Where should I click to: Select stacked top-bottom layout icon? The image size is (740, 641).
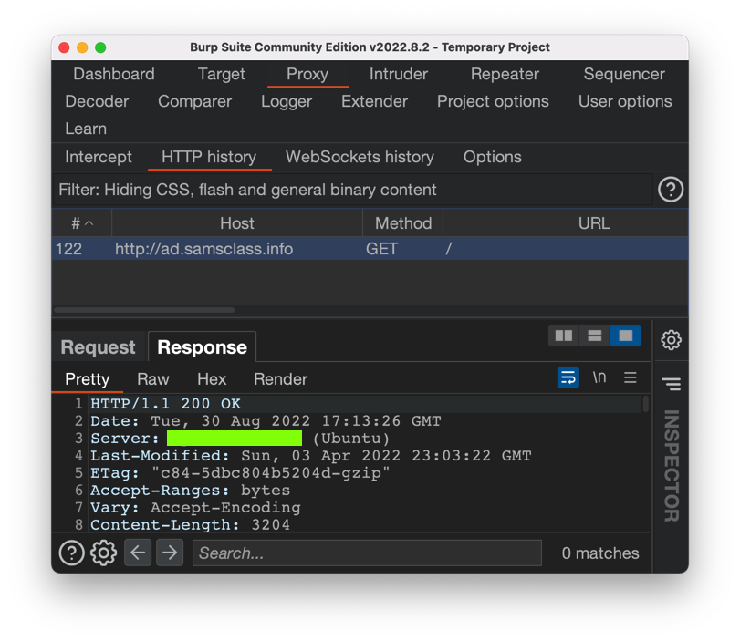click(594, 336)
